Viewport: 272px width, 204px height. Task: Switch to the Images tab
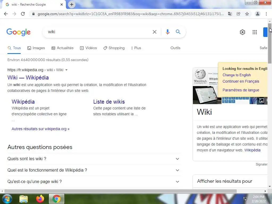[36, 48]
